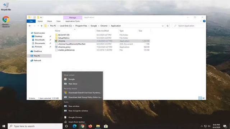Viewport: 230px width, 129px height.
Task: Open Network in the navigation pane
Action: 37,61
